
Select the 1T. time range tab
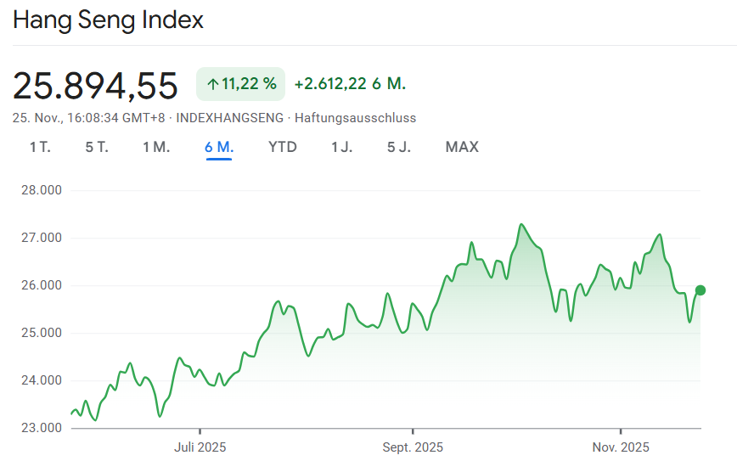click(x=40, y=147)
